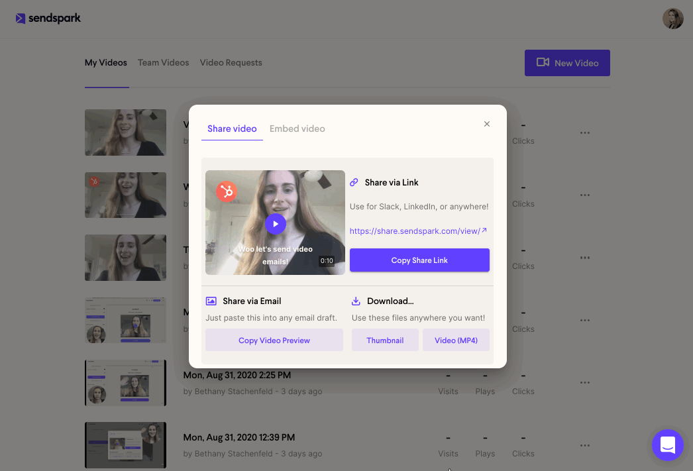
Task: Click Clicks label for 2:25 PM video
Action: click(523, 392)
